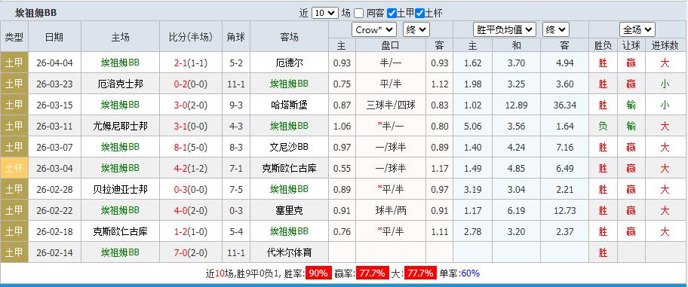Click the away odds value 36.34
The height and width of the screenshot is (287, 688).
coord(566,105)
